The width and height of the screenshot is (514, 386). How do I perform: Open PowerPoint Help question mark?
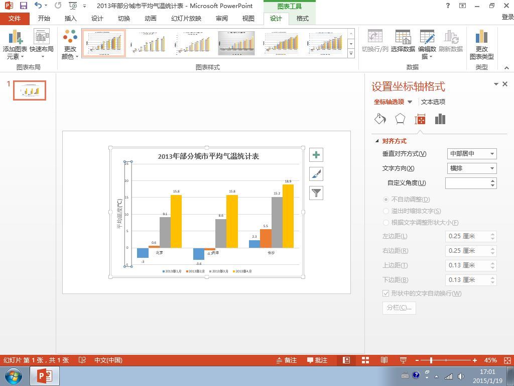448,6
